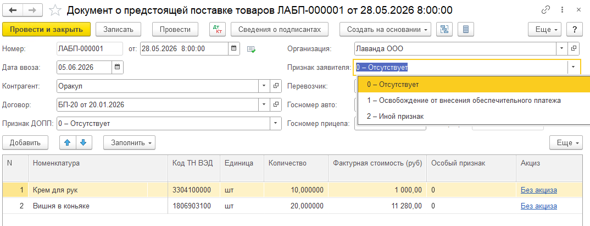Open the Лаванда ООО organization card
The height and width of the screenshot is (226, 590).
tap(574, 48)
